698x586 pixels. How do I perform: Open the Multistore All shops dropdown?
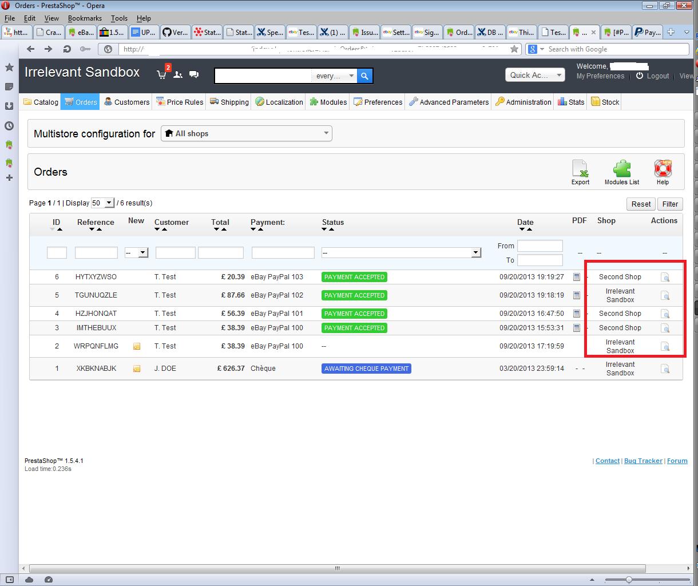(247, 133)
